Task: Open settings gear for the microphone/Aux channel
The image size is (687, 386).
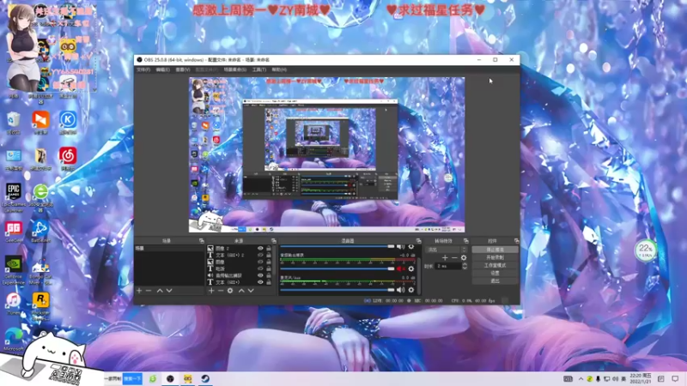Action: 411,290
